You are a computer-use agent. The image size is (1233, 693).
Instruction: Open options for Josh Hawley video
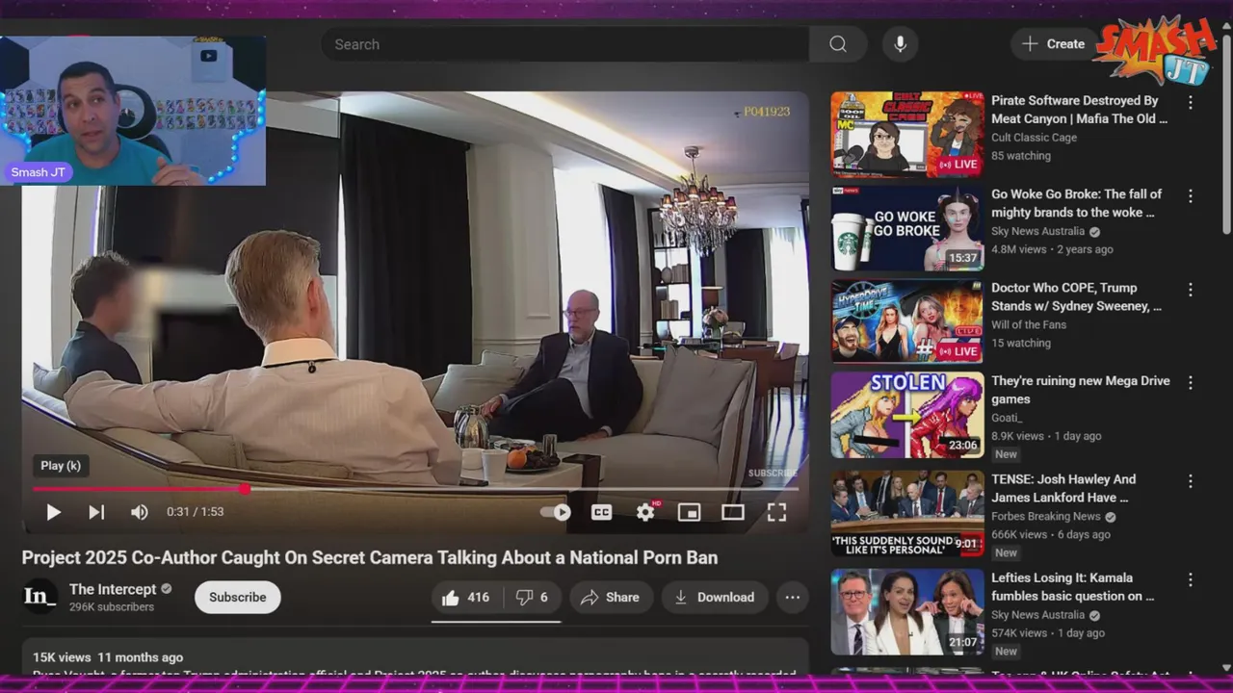pyautogui.click(x=1191, y=480)
